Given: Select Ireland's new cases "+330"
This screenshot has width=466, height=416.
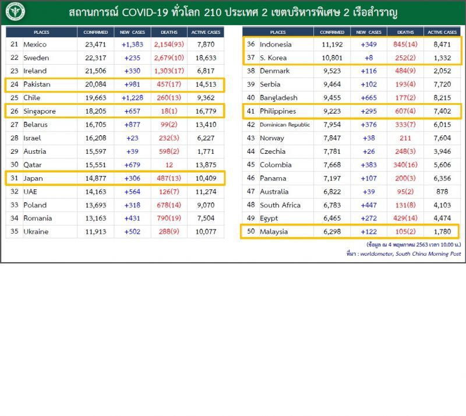Looking at the screenshot, I should (132, 71).
